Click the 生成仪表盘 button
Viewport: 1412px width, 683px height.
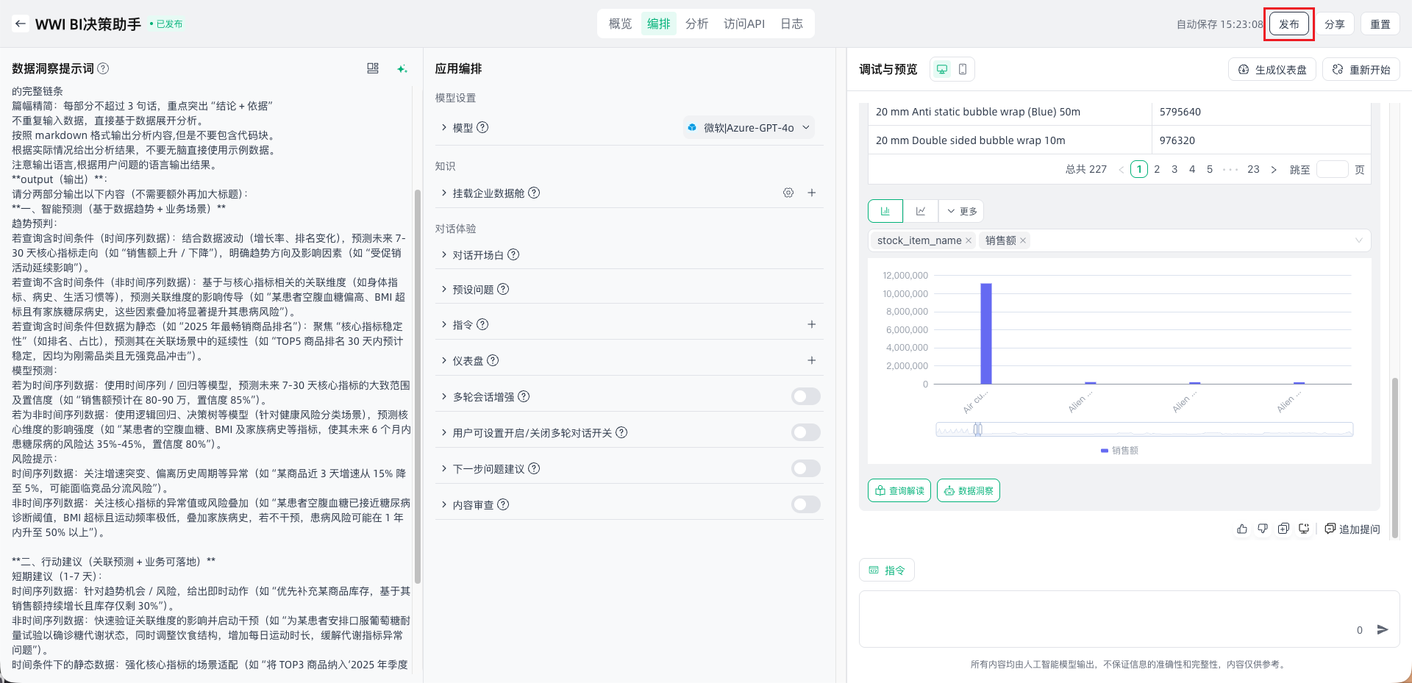(x=1272, y=70)
